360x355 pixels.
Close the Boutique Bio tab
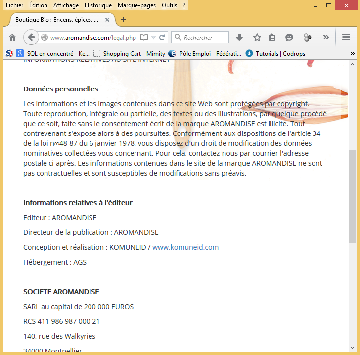point(107,20)
